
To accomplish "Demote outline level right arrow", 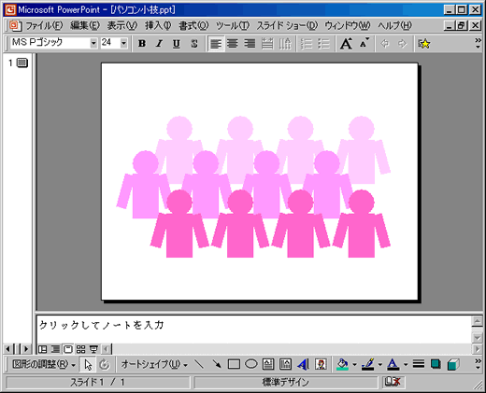I will 402,43.
